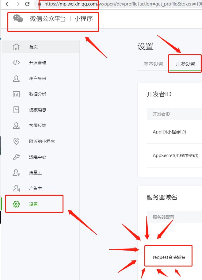This screenshot has height=280, width=202.
Task: Click the wrench icon for 运维中心
Action: pos(16,157)
